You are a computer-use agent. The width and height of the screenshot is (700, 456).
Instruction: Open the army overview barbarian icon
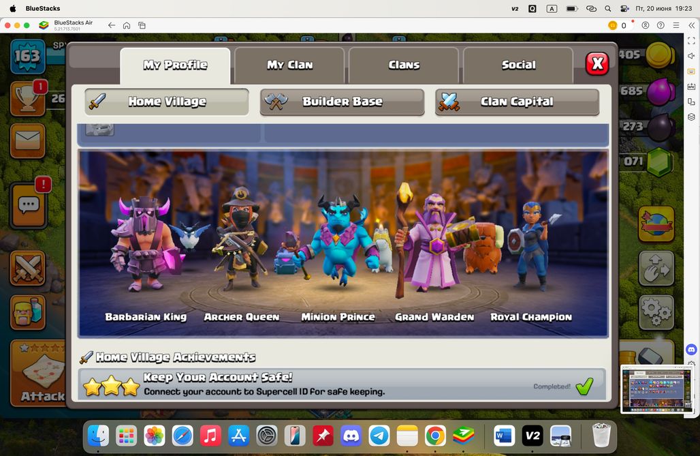28,312
